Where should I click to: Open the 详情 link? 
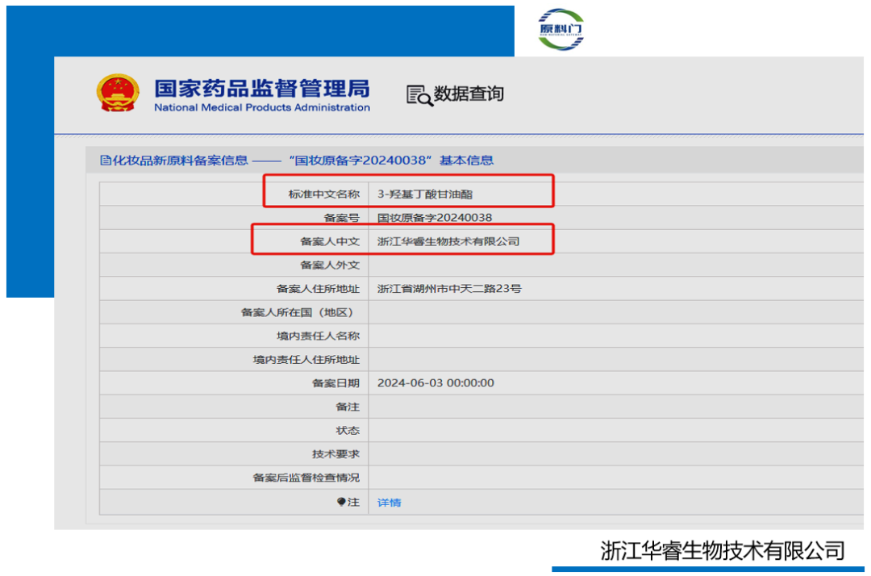389,502
